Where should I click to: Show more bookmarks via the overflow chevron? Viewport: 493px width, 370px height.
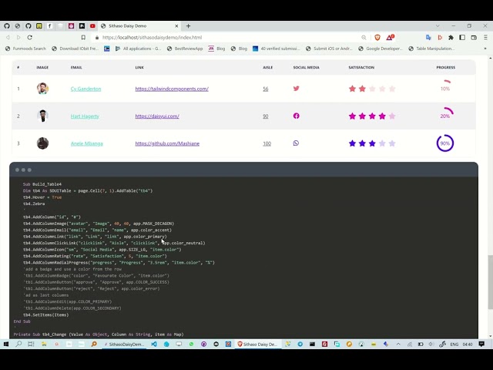pos(485,49)
